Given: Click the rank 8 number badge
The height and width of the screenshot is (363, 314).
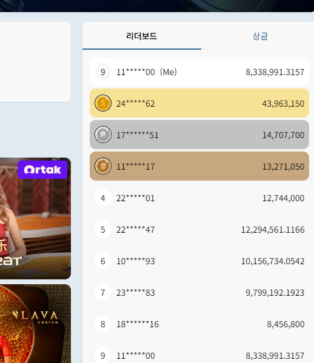Looking at the screenshot, I should point(103,324).
